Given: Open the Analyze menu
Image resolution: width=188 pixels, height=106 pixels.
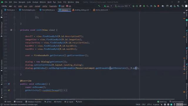Looking at the screenshot, I should tap(35, 2).
